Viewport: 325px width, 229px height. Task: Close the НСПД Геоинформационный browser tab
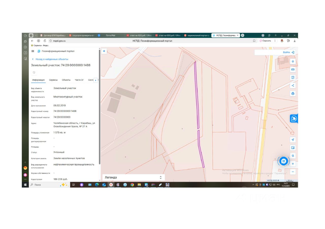[x=238, y=35]
